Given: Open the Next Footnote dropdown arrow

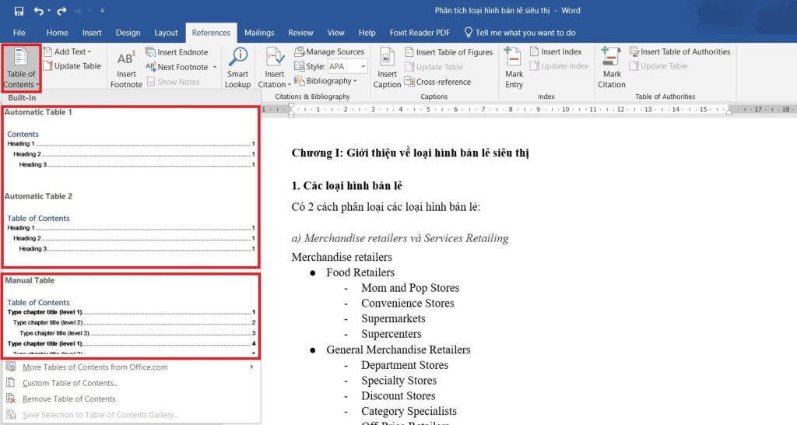Looking at the screenshot, I should tap(215, 67).
